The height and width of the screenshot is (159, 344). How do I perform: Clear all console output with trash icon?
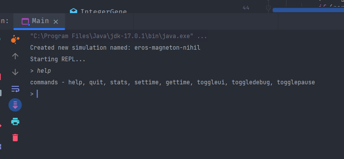[15, 137]
